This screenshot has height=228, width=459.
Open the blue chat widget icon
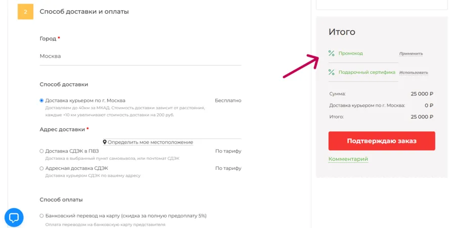point(14,217)
